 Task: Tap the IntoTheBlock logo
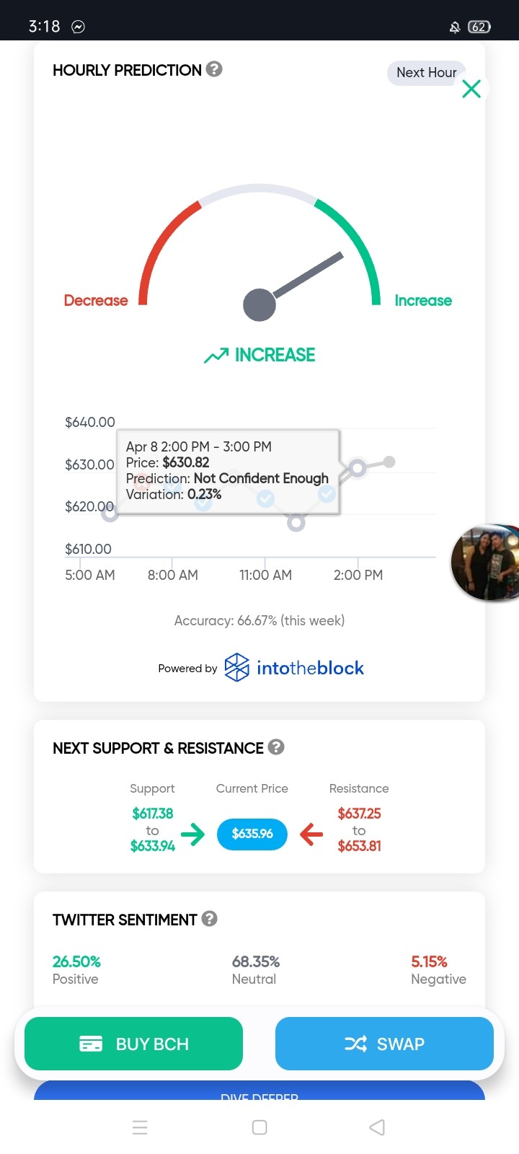236,668
